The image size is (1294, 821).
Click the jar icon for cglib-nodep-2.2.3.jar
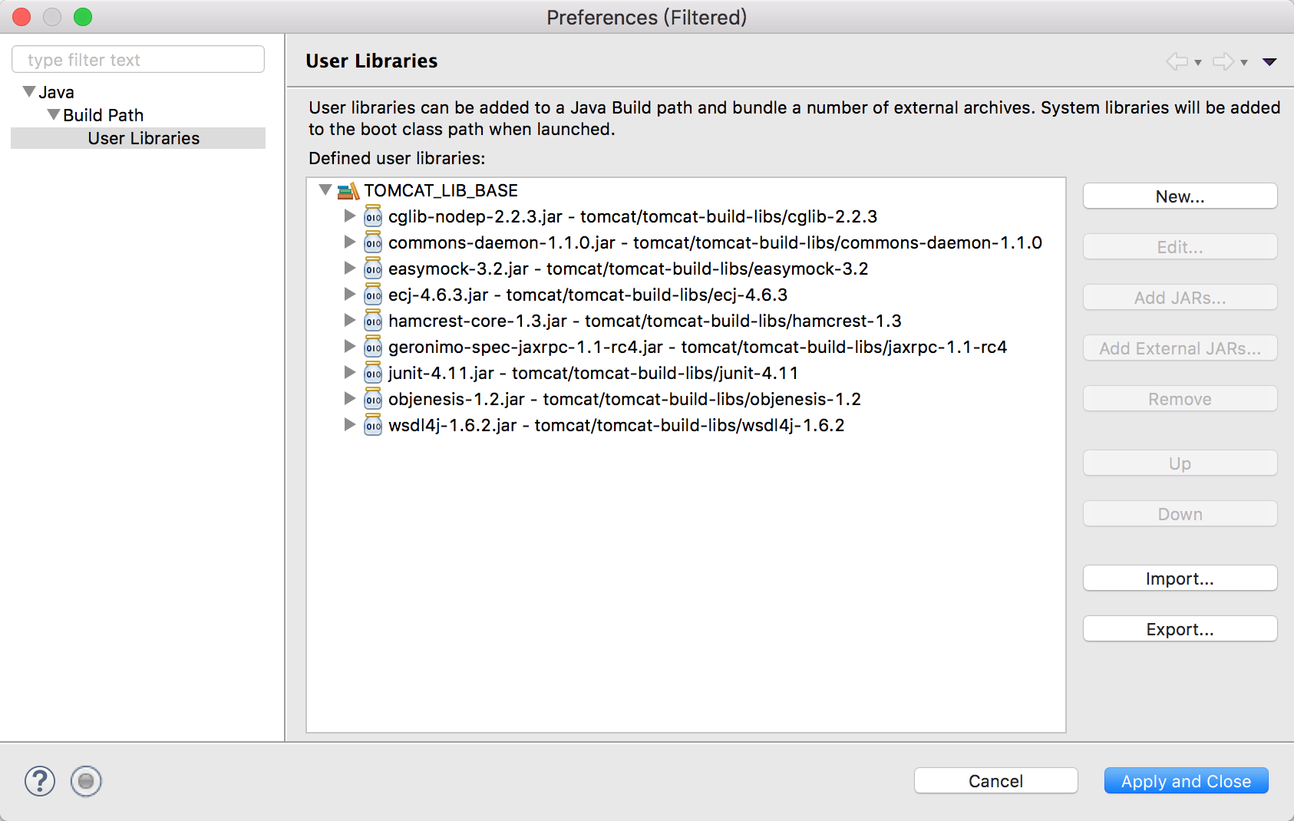click(x=373, y=216)
